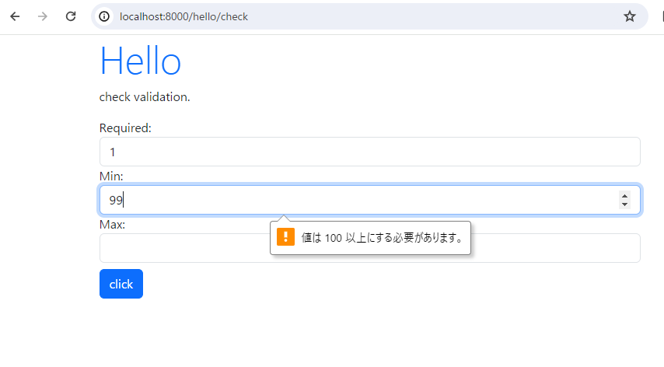Select the empty Max input field
The width and height of the screenshot is (664, 367).
369,248
